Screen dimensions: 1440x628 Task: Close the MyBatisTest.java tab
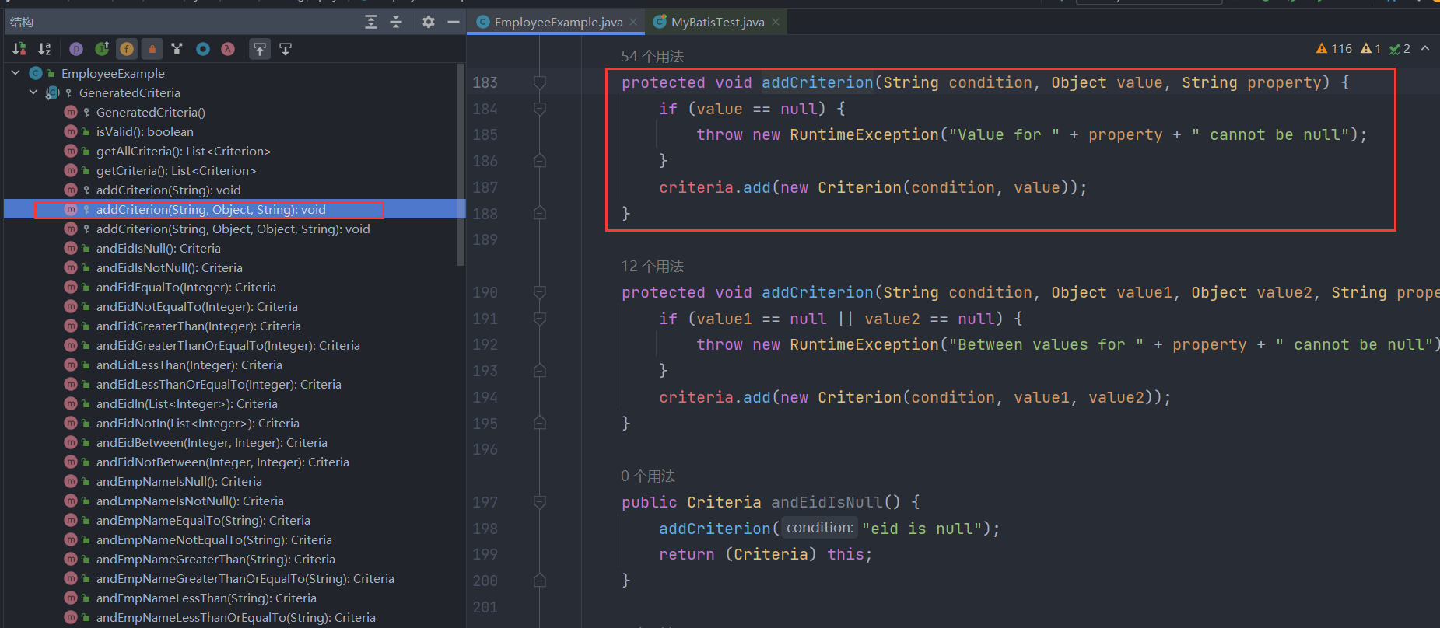click(776, 22)
